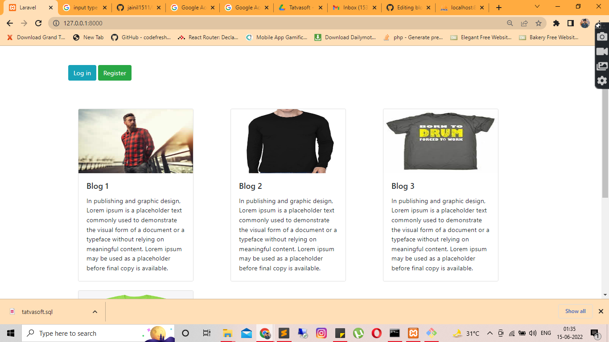609x342 pixels.
Task: Click the Show all downloads button
Action: pyautogui.click(x=575, y=311)
